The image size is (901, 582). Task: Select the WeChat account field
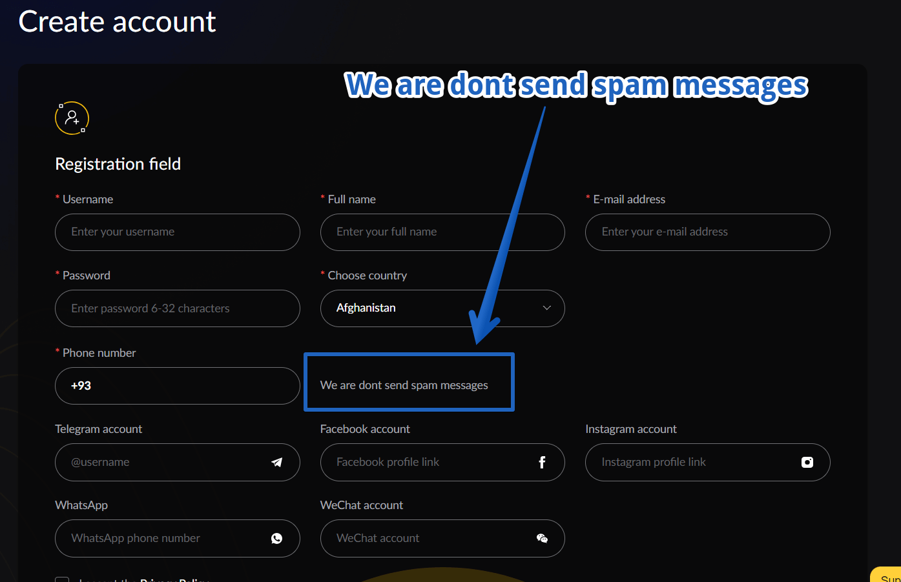click(x=442, y=538)
